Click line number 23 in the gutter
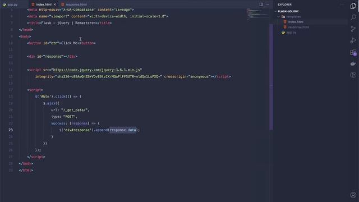359x202 pixels. 11,130
